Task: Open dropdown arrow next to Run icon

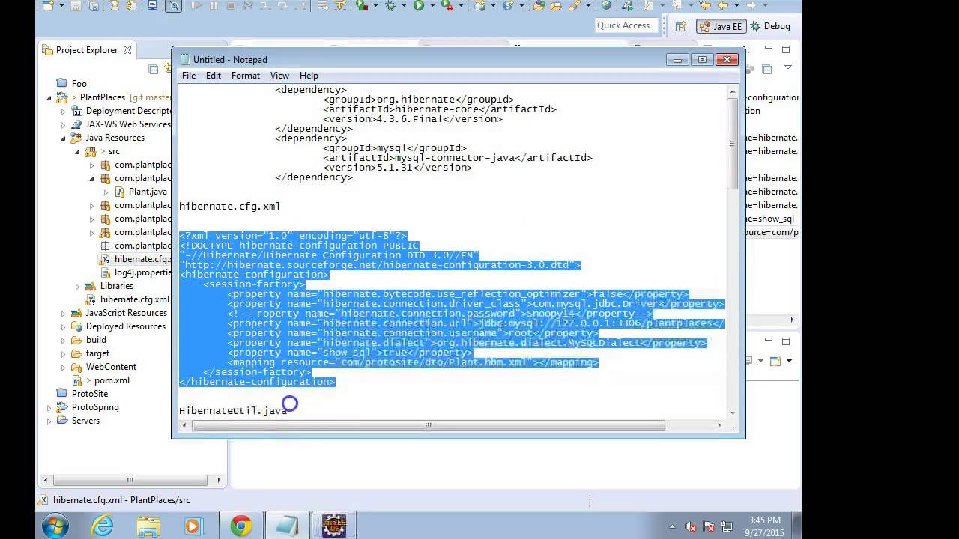Action: click(x=432, y=6)
